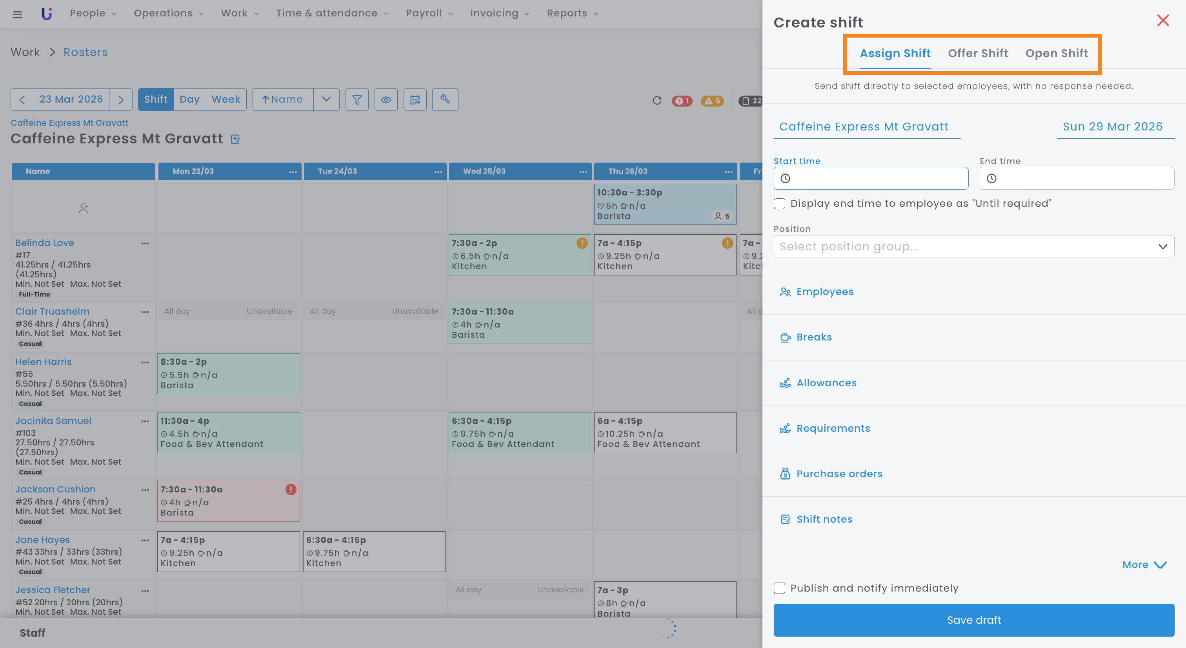Click the red error count badge

[x=682, y=101]
